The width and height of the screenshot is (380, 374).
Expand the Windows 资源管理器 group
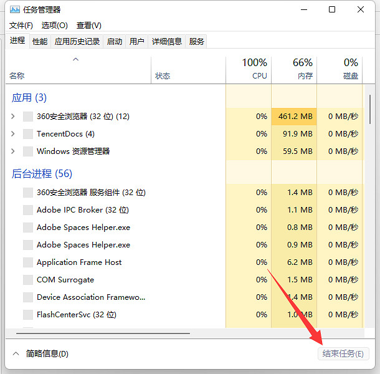coord(13,151)
